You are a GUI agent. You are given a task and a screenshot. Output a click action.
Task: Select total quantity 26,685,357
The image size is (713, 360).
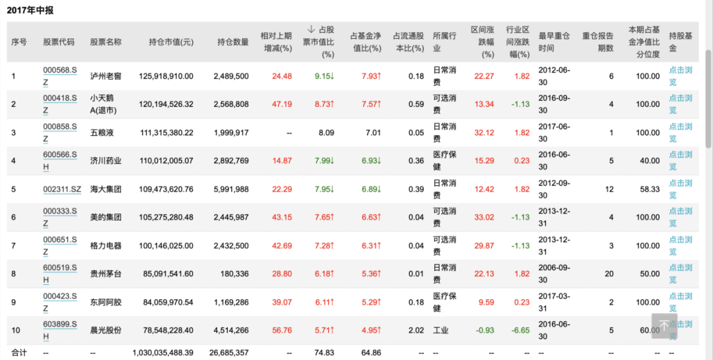229,352
